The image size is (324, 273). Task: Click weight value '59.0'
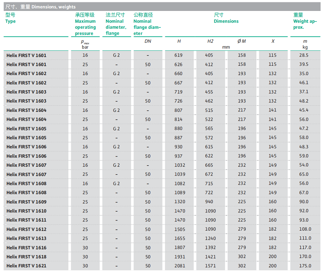(304, 156)
